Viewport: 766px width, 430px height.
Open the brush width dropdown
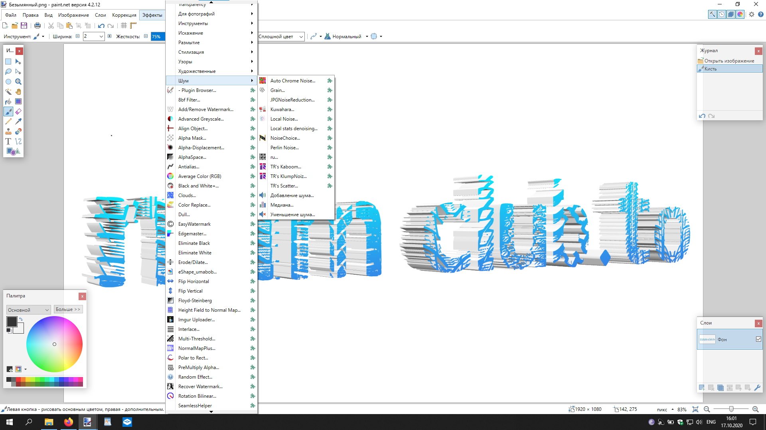pyautogui.click(x=101, y=37)
